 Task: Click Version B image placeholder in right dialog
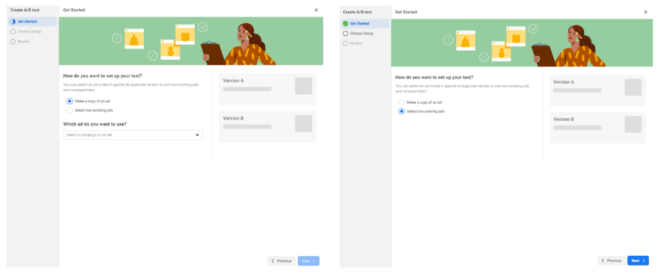633,124
